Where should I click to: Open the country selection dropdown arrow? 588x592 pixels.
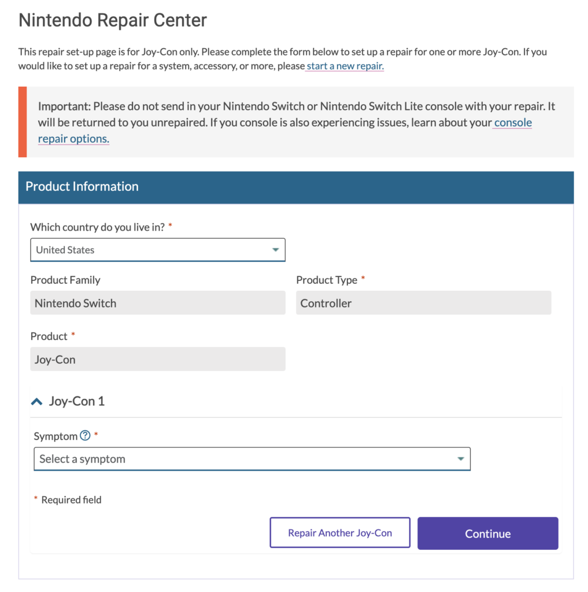click(275, 249)
